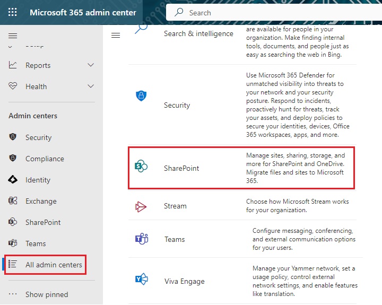Focus the Search input field
Viewport: 382px width, 305px height.
pos(274,12)
